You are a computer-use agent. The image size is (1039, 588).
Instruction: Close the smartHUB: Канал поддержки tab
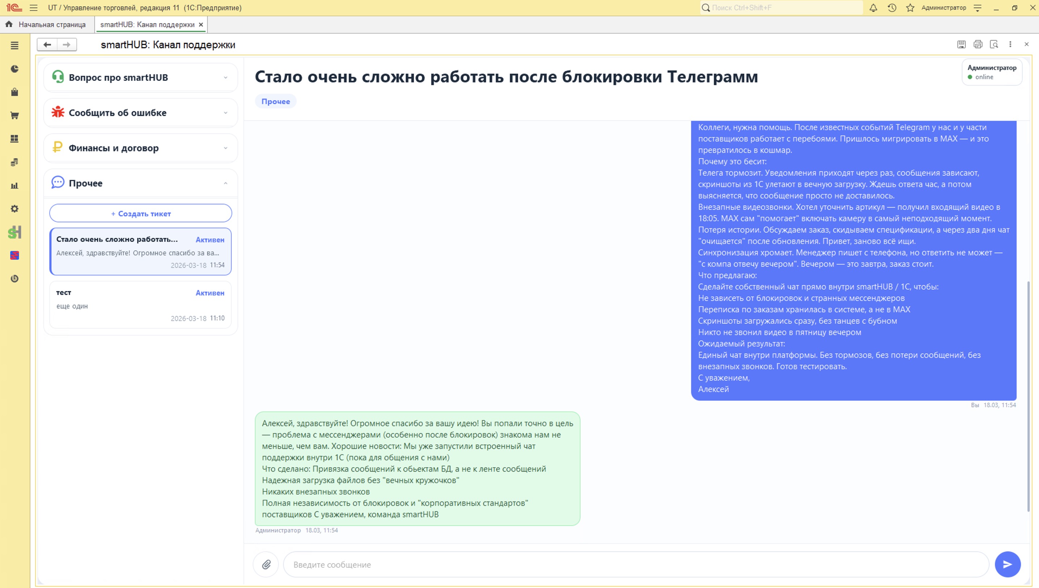coord(201,25)
